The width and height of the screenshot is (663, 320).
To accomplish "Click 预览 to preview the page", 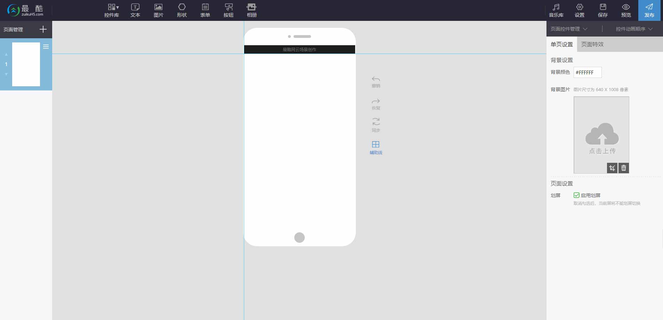I will click(x=626, y=10).
